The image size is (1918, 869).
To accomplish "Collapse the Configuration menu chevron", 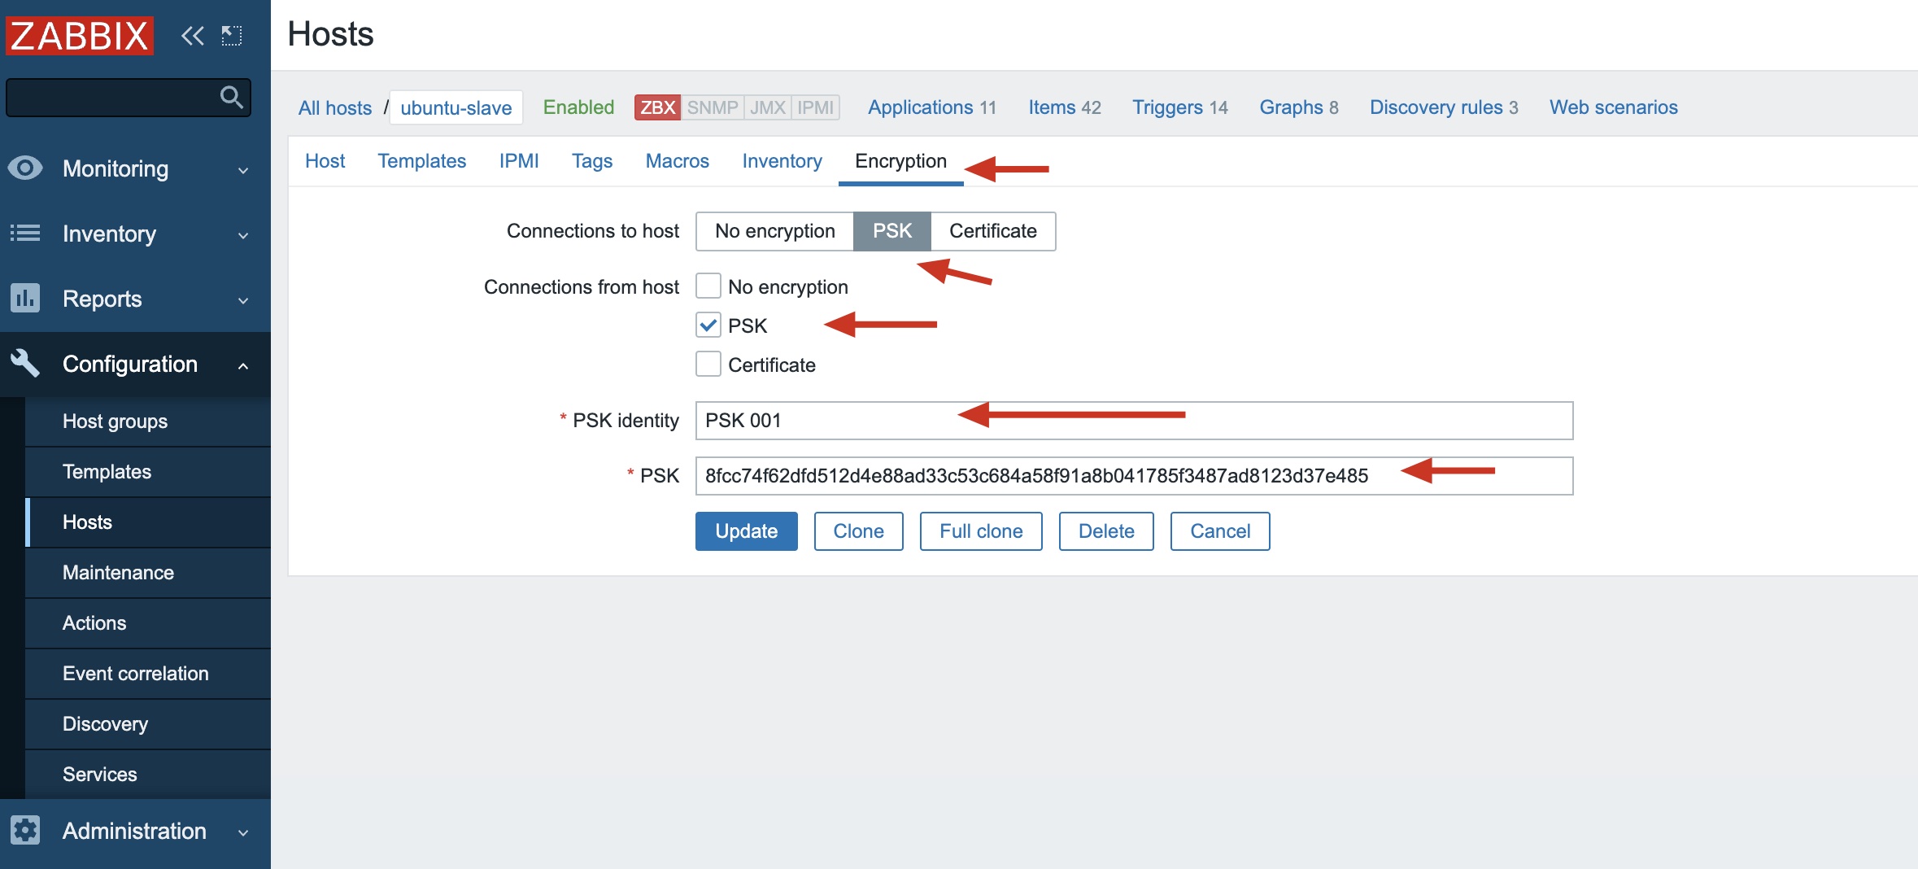I will tap(243, 365).
